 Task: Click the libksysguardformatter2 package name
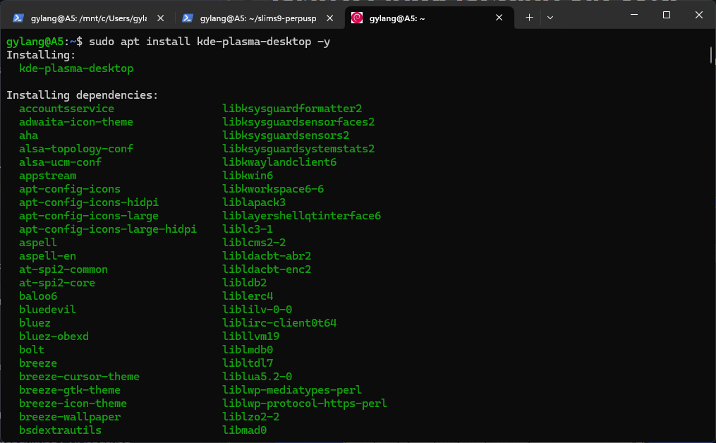click(x=292, y=109)
